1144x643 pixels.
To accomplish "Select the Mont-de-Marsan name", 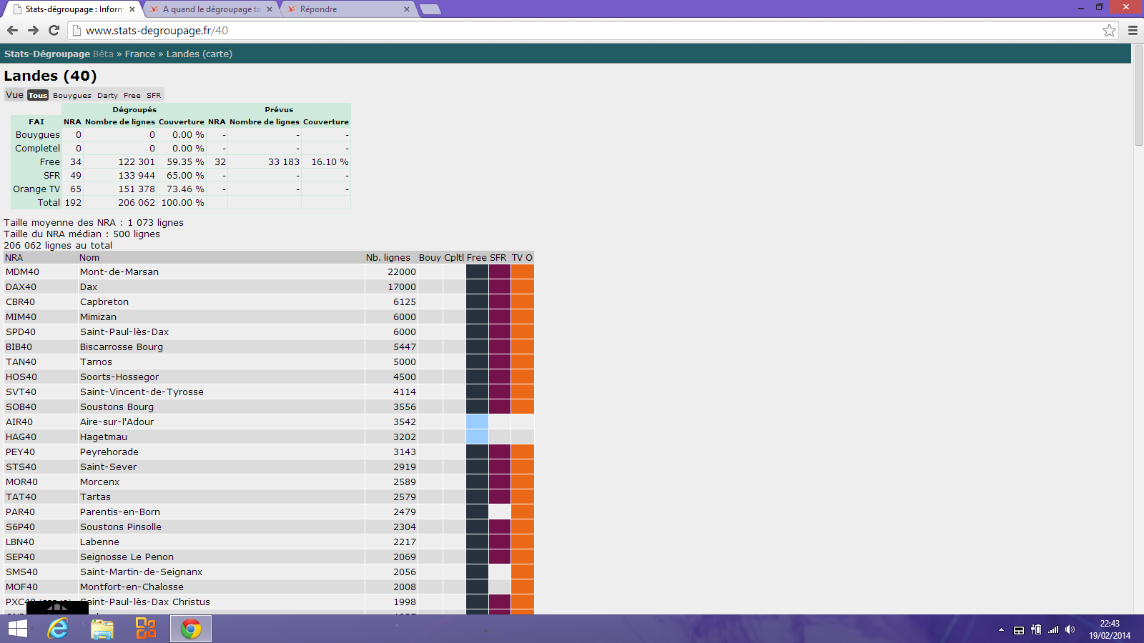I will (119, 271).
